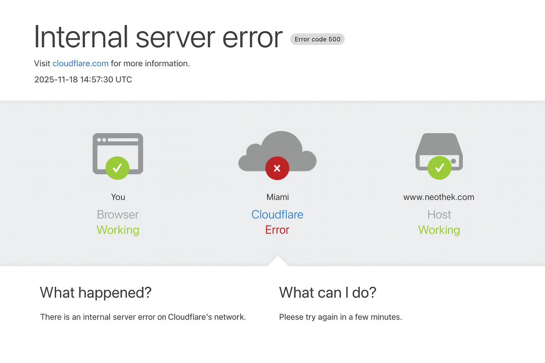Click the green checkmark on the host icon

439,168
